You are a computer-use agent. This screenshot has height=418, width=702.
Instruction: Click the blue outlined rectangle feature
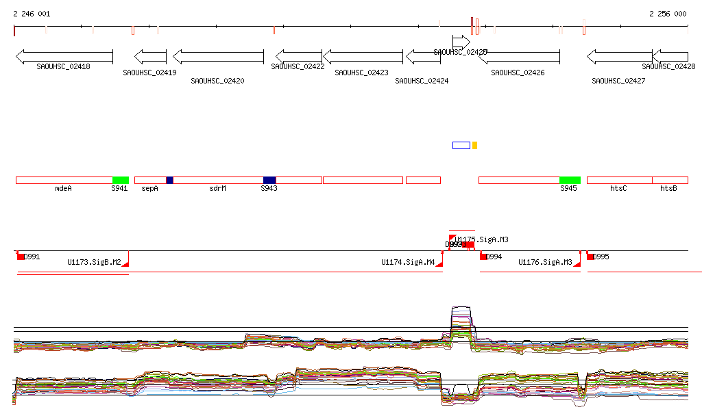click(x=461, y=145)
